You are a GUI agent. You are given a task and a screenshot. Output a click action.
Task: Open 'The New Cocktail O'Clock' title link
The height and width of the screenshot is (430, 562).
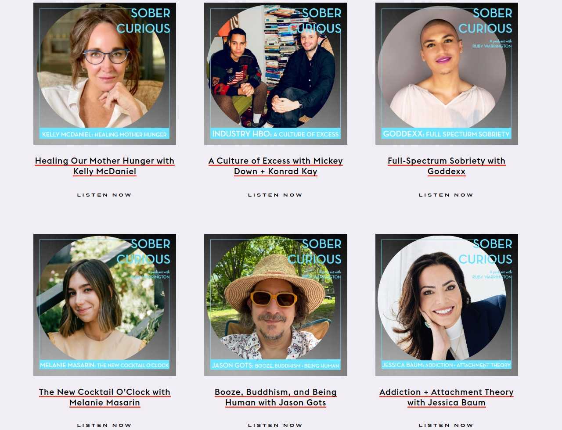pos(104,398)
